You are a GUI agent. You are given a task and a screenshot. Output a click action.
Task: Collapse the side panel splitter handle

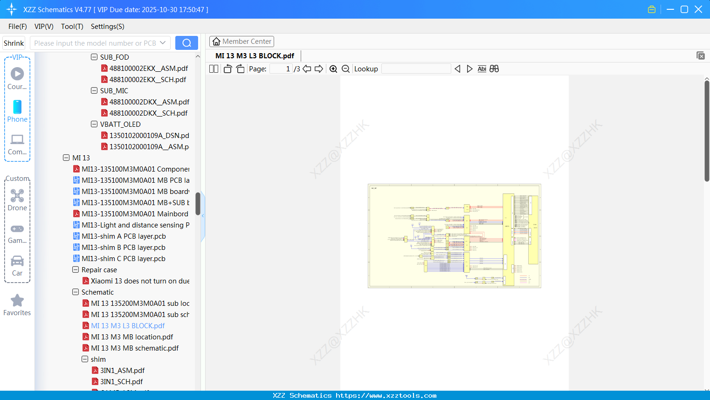203,216
